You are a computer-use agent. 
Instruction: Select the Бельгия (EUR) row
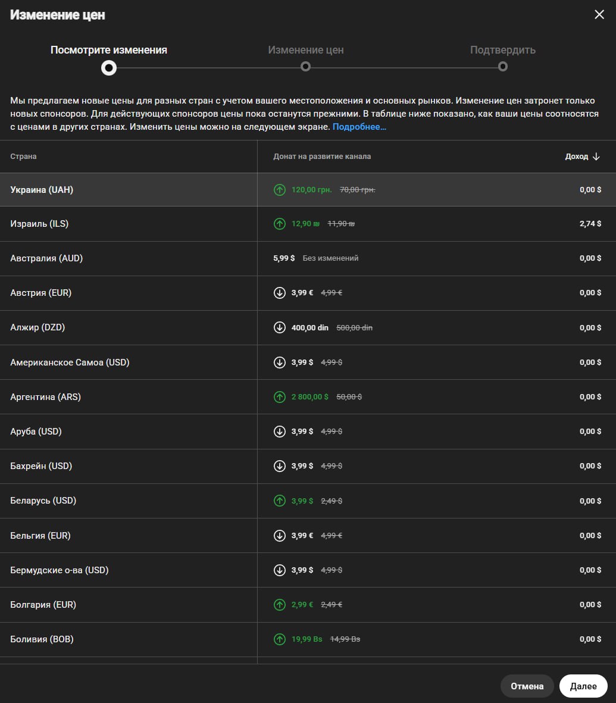(x=308, y=535)
